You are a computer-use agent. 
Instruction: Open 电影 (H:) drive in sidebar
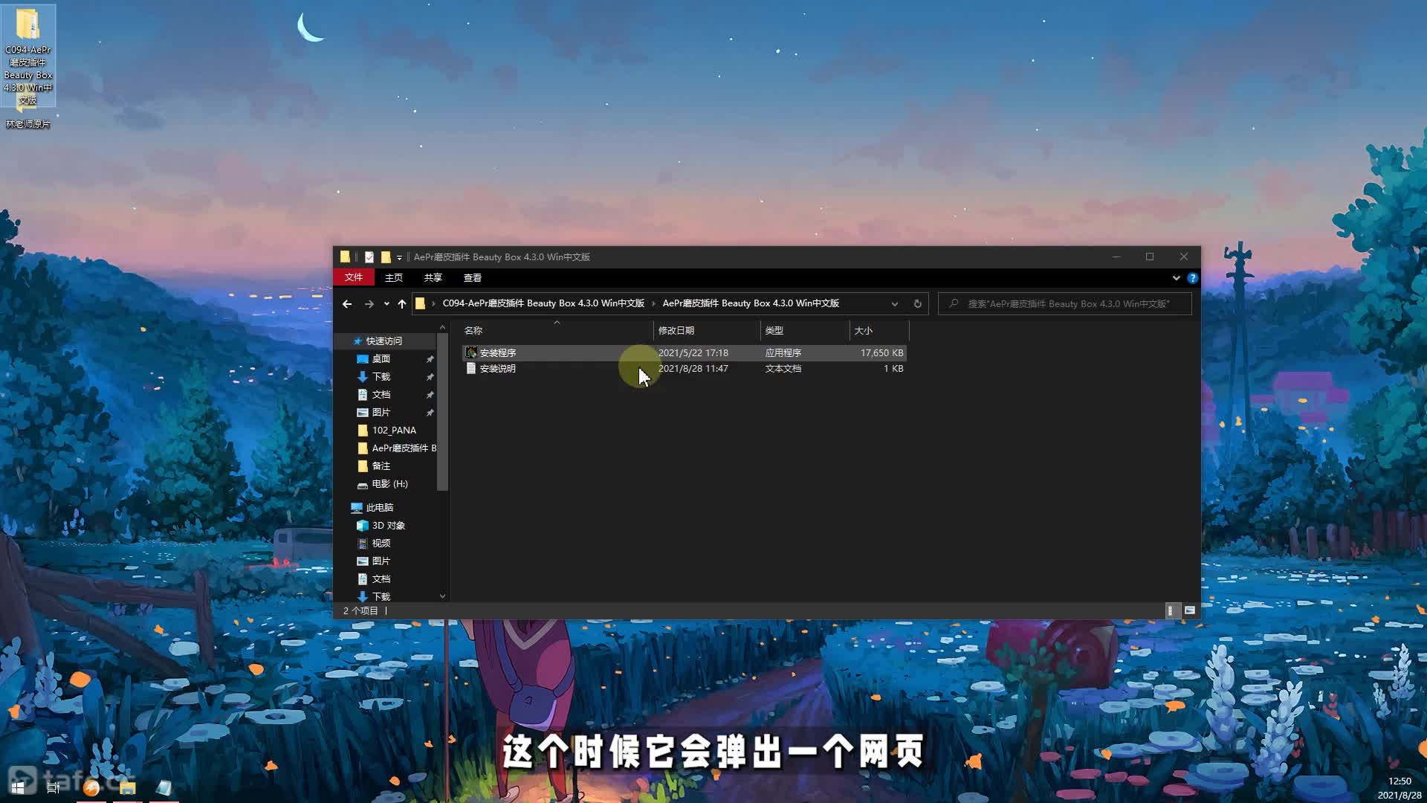point(389,483)
